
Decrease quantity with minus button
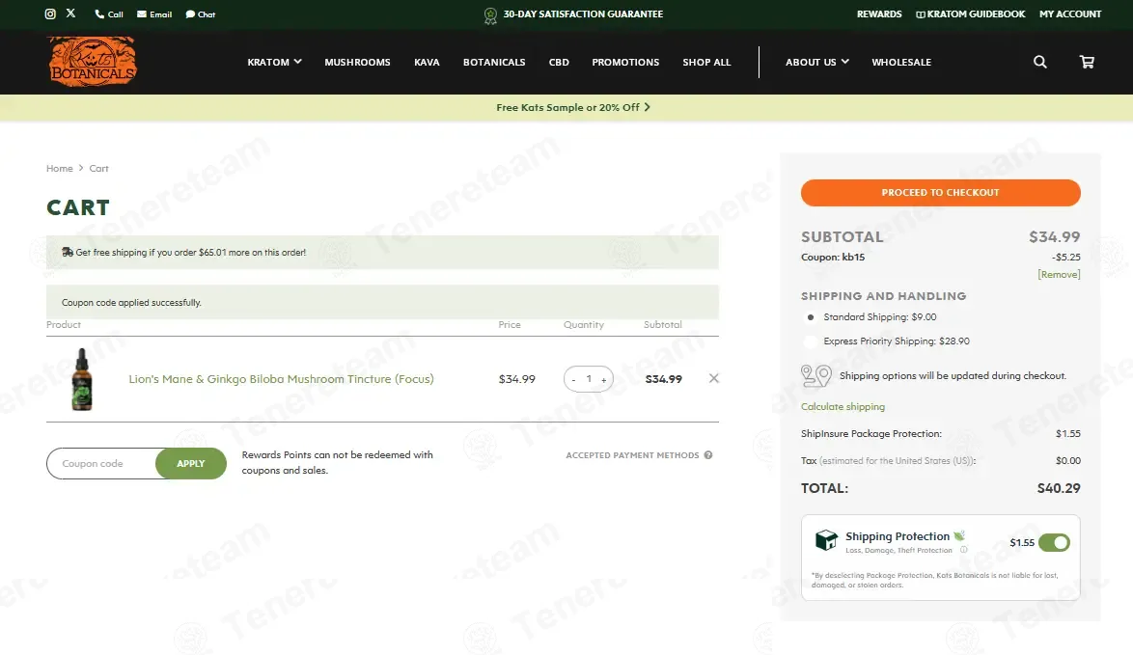(x=573, y=380)
